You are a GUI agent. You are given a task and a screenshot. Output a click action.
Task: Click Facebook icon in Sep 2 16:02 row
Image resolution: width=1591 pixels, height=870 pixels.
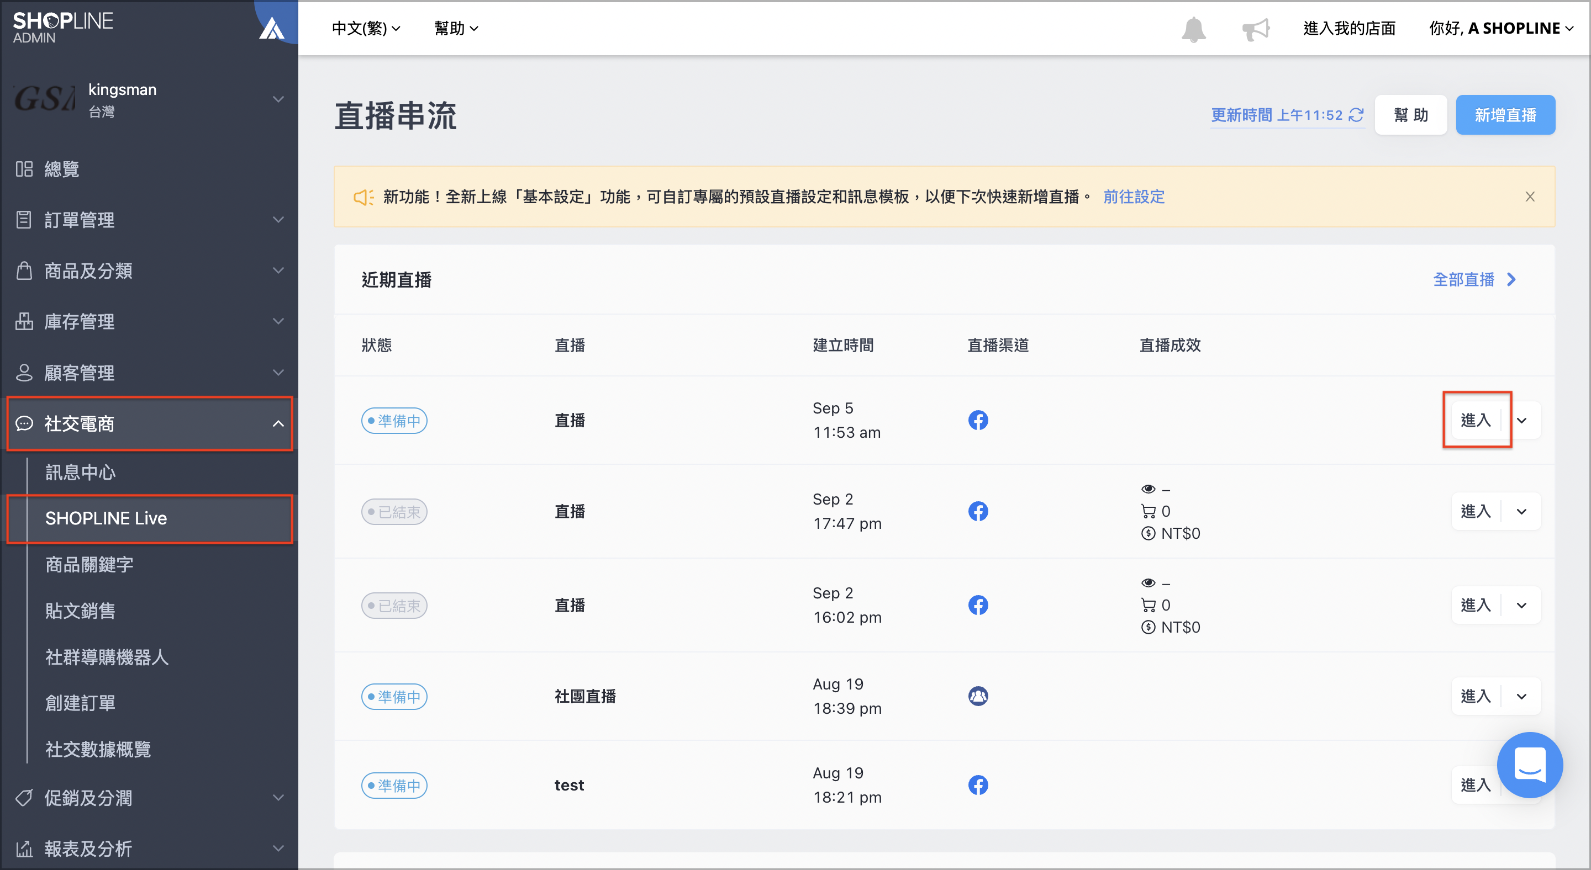coord(978,605)
